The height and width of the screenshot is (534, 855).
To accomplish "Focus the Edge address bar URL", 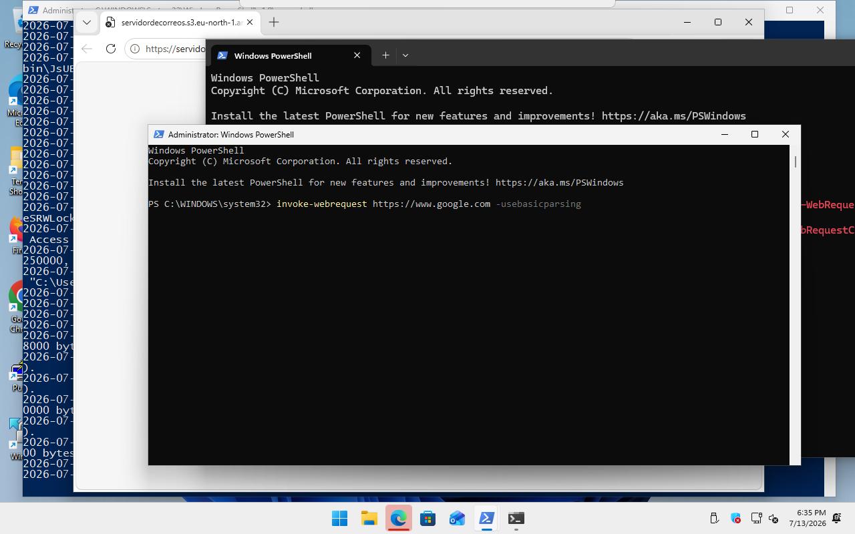I will pyautogui.click(x=175, y=48).
